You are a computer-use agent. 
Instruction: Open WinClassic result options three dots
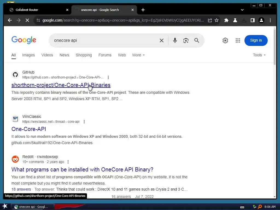tap(84, 122)
